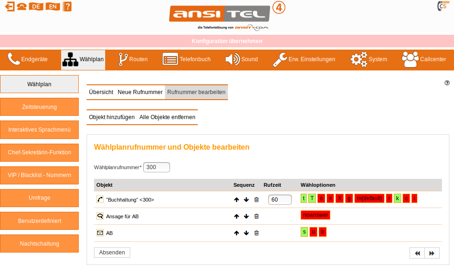This screenshot has width=454, height=272.
Task: Switch to the Neue Rufnummer tab
Action: [140, 92]
